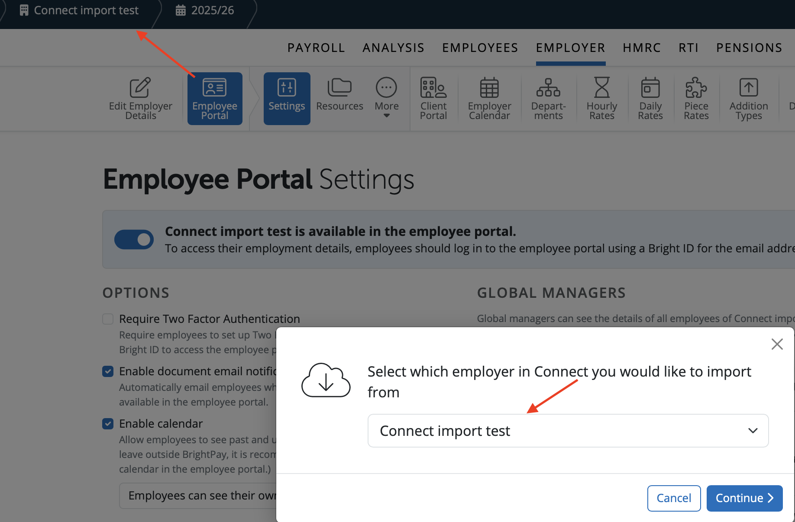Switch to the PAYROLL tab
795x522 pixels.
[x=316, y=48]
